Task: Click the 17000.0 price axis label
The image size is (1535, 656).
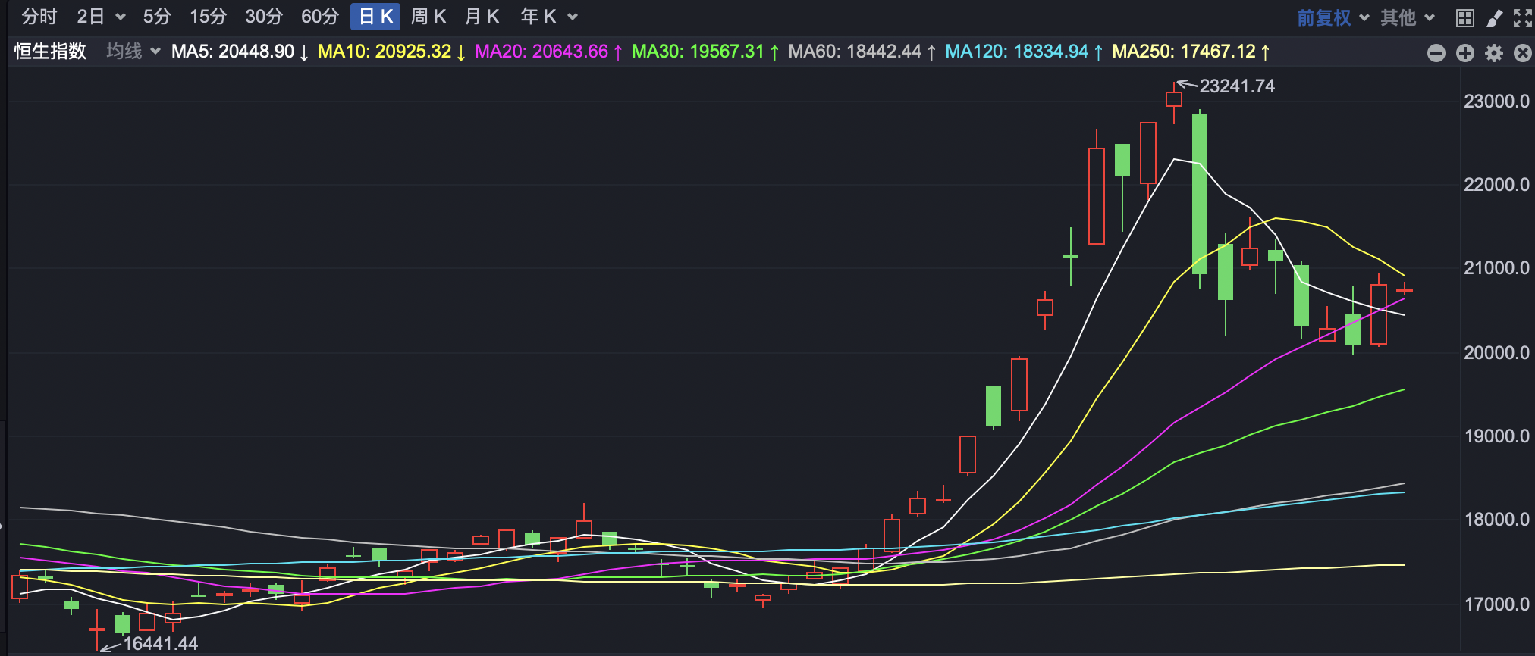Action: click(1496, 604)
